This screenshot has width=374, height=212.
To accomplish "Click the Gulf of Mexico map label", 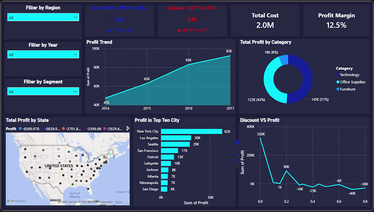I will point(75,195).
